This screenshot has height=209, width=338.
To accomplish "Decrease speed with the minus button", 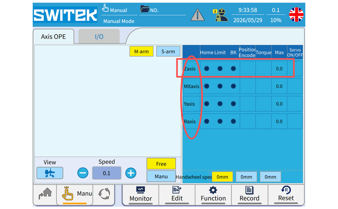I will click(83, 173).
